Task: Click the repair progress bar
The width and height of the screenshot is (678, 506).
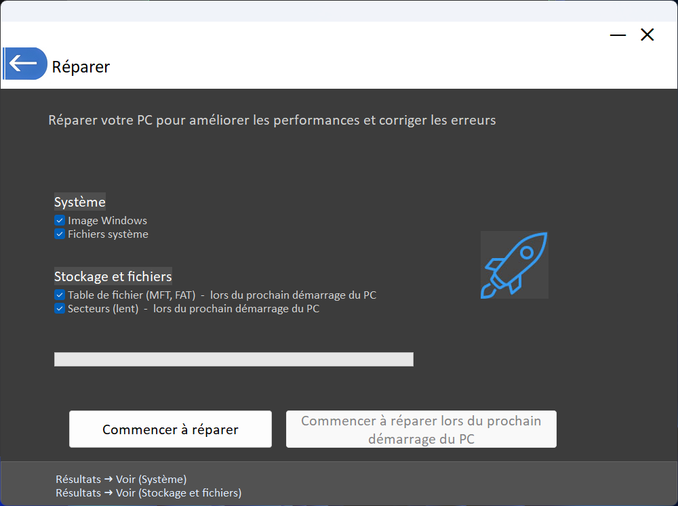Action: [234, 359]
